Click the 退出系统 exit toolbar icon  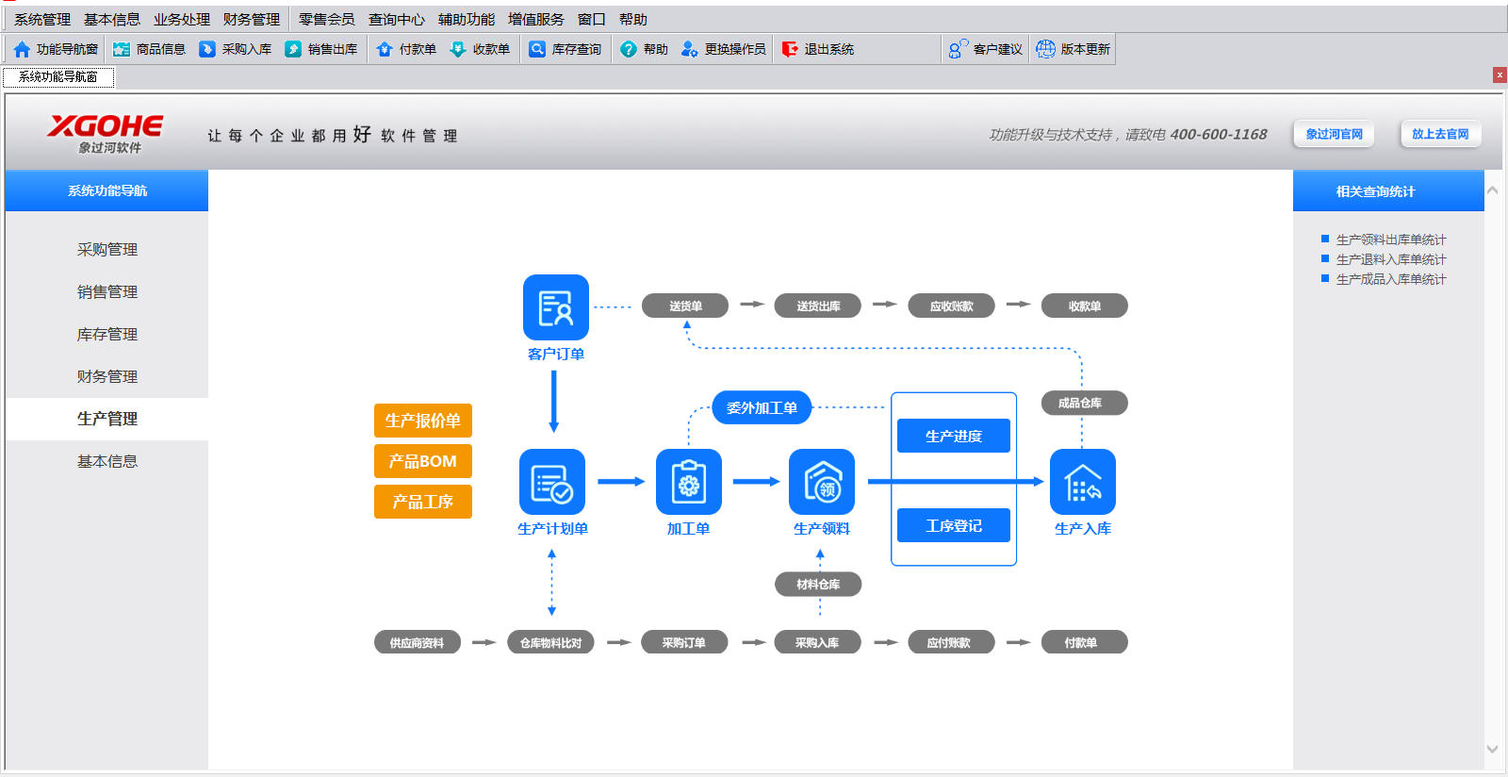tap(790, 49)
